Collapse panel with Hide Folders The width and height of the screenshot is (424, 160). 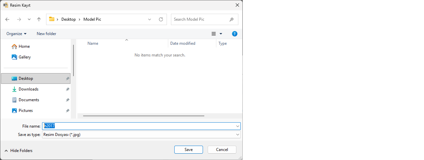[18, 151]
